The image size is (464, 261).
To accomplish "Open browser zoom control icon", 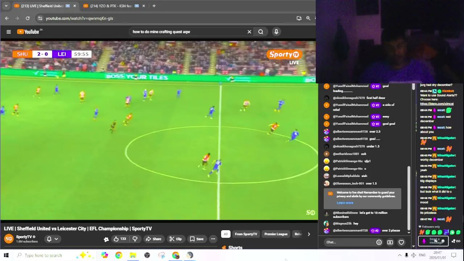I will coord(308,18).
